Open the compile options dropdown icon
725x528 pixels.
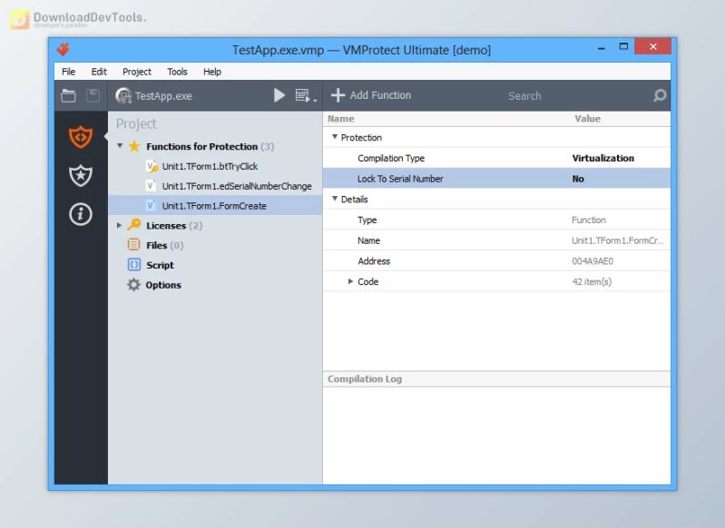click(306, 95)
